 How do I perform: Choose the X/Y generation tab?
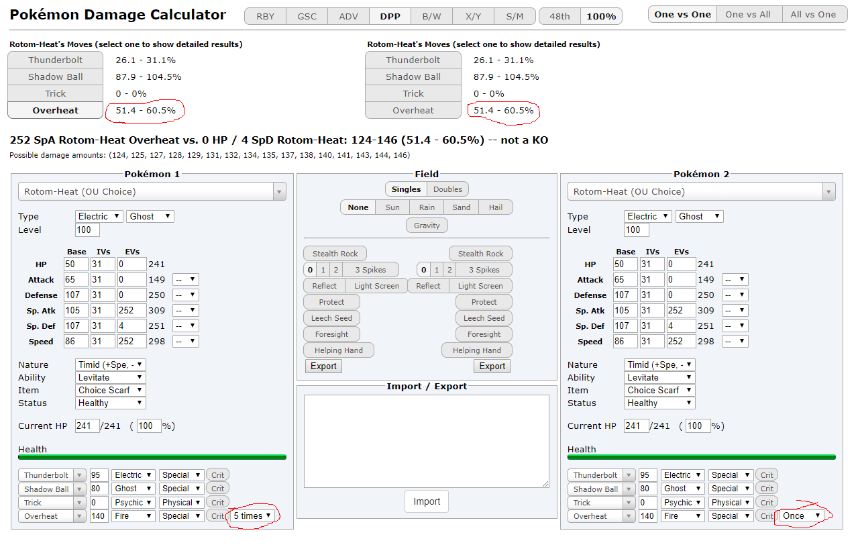(x=473, y=16)
